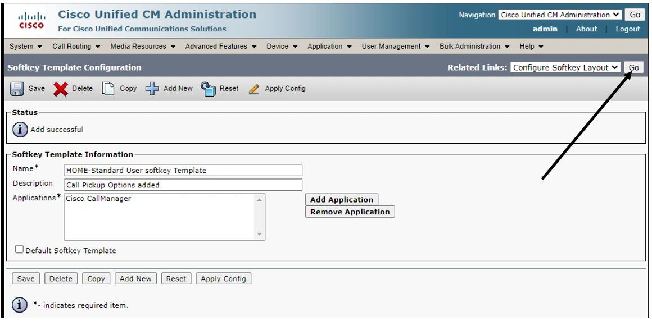652x326 pixels.
Task: Click the bottom Add New button
Action: (x=135, y=279)
